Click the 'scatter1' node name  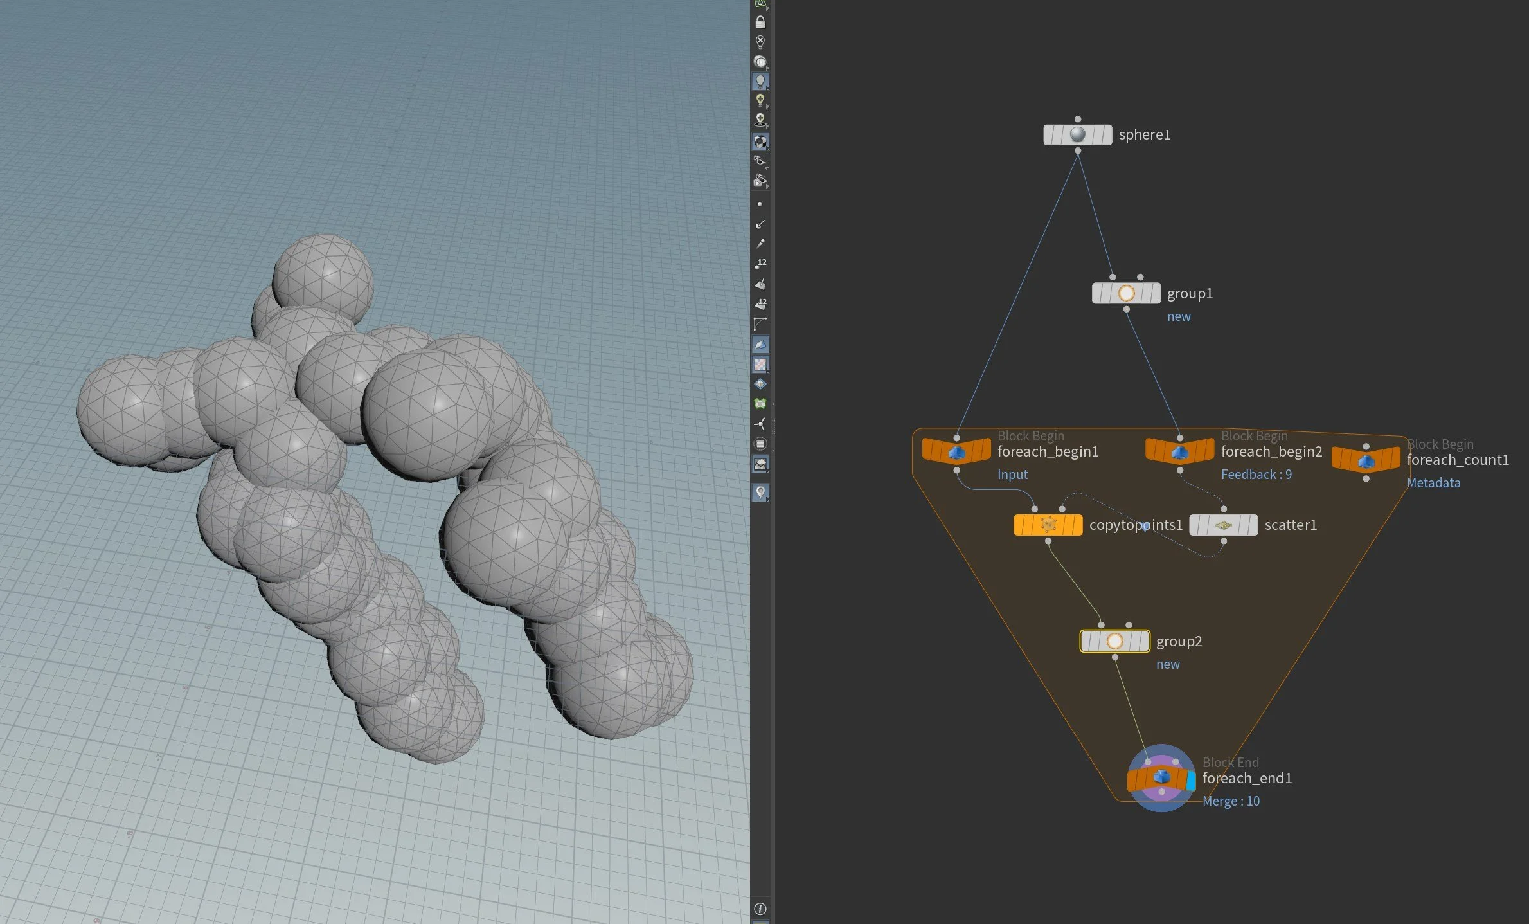click(x=1291, y=525)
